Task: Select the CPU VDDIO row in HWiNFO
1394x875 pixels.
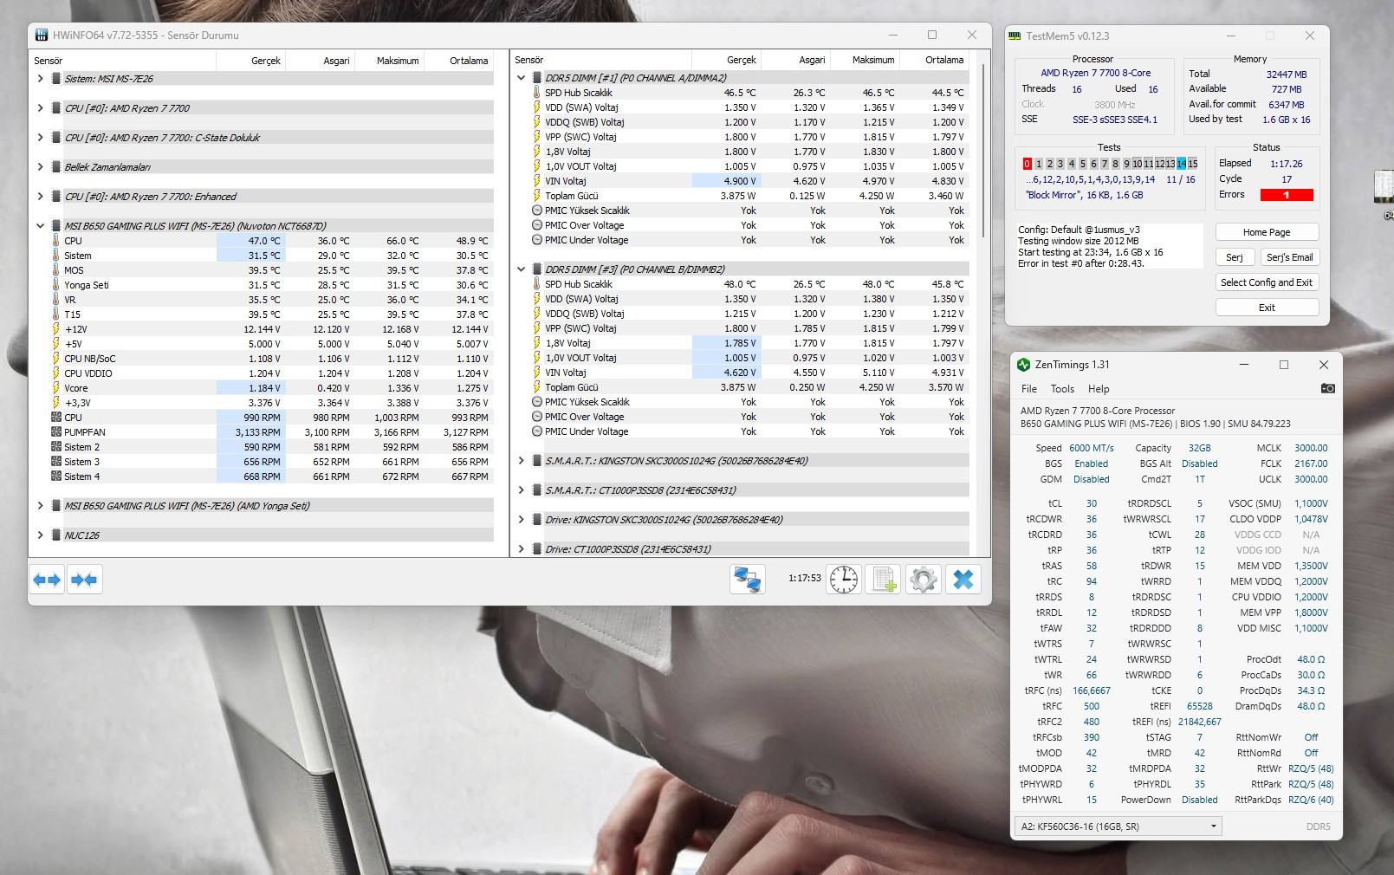Action: pyautogui.click(x=271, y=373)
